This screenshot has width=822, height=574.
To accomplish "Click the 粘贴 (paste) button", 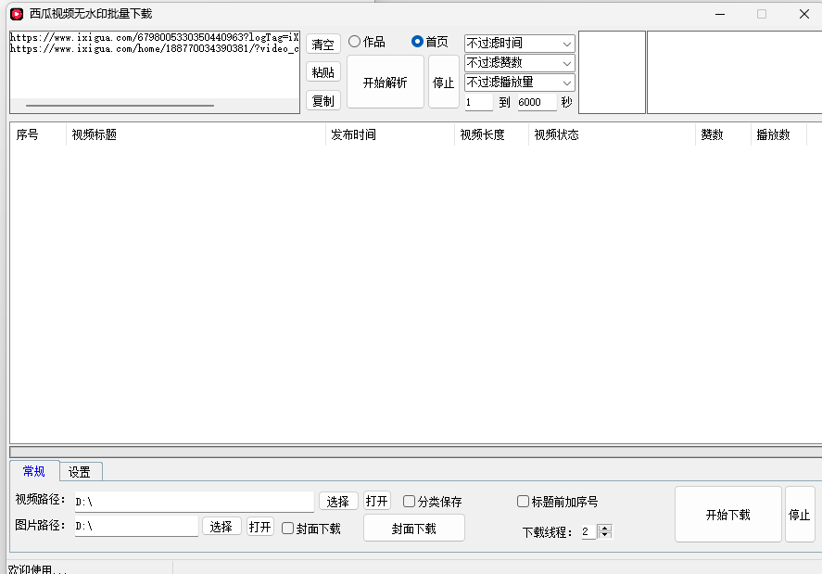I will (322, 72).
